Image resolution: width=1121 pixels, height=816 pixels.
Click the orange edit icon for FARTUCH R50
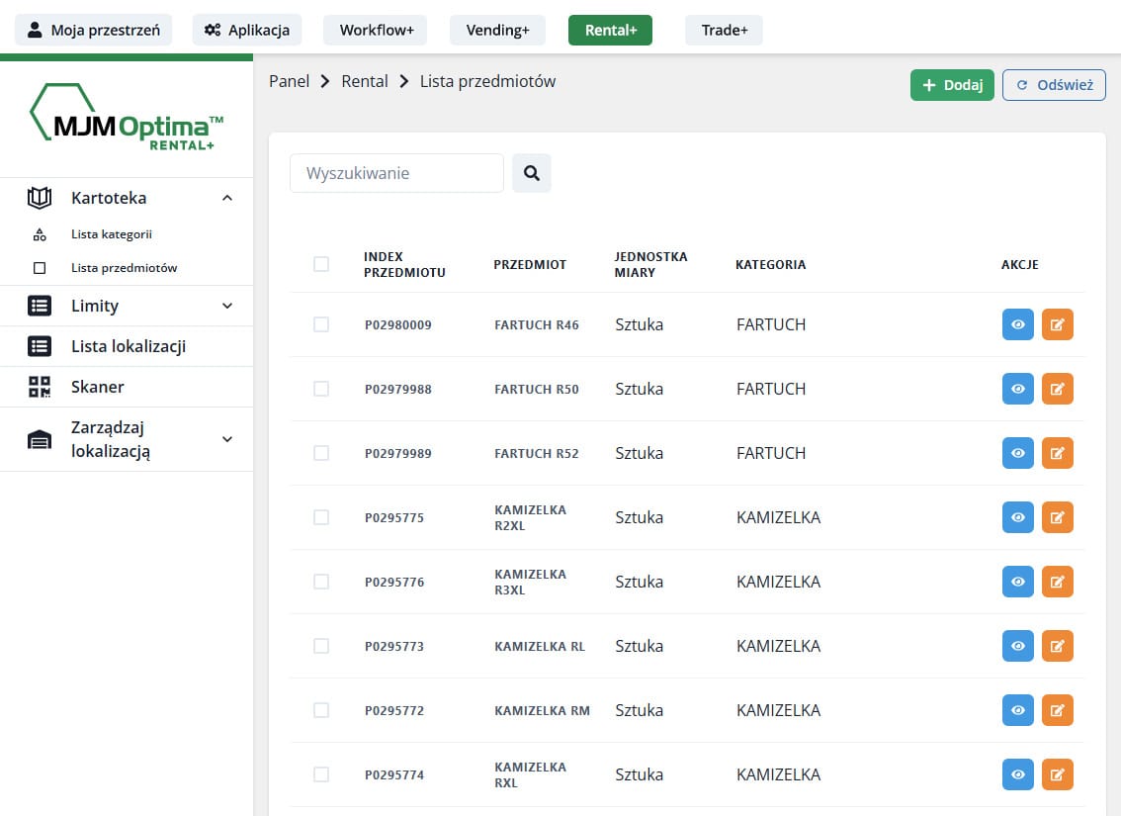pyautogui.click(x=1058, y=389)
